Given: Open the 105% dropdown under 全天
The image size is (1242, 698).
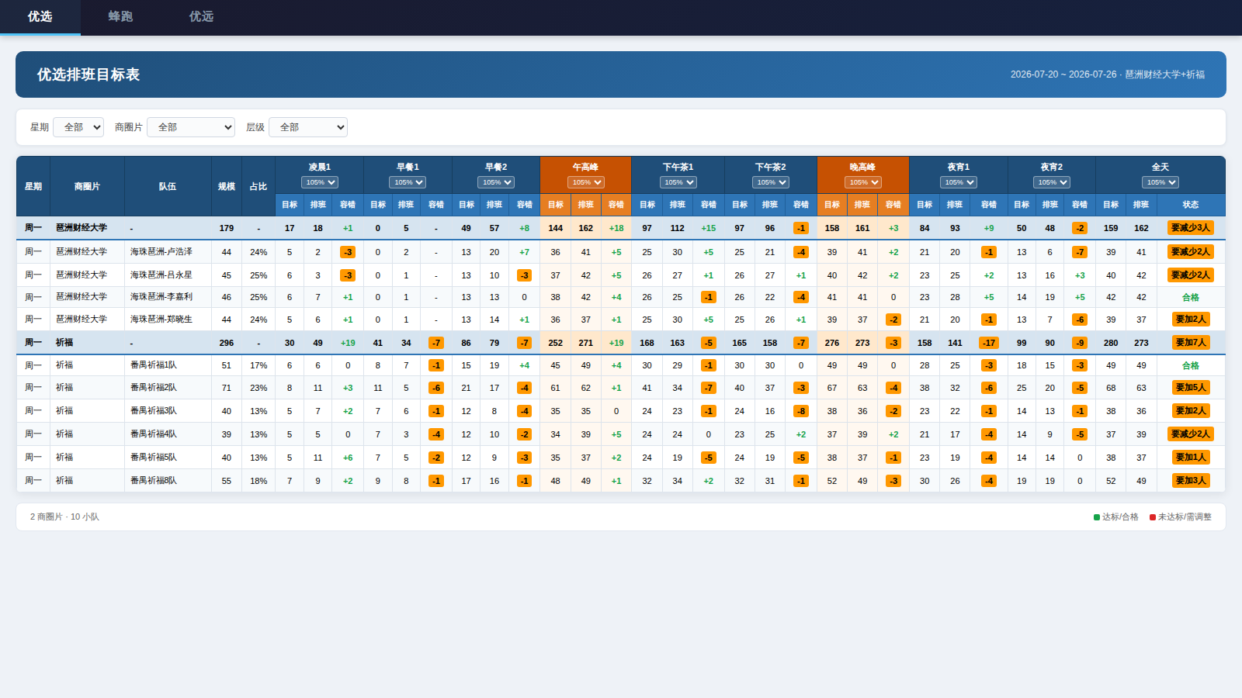Looking at the screenshot, I should pos(1160,182).
